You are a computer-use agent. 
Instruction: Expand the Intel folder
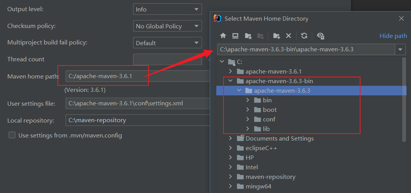230,167
